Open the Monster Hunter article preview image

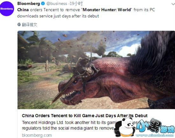tap(96, 70)
